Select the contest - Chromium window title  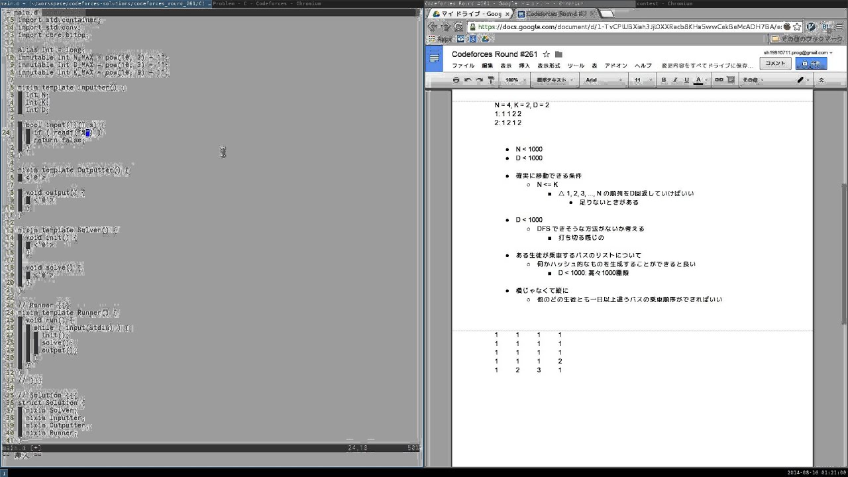(x=664, y=3)
